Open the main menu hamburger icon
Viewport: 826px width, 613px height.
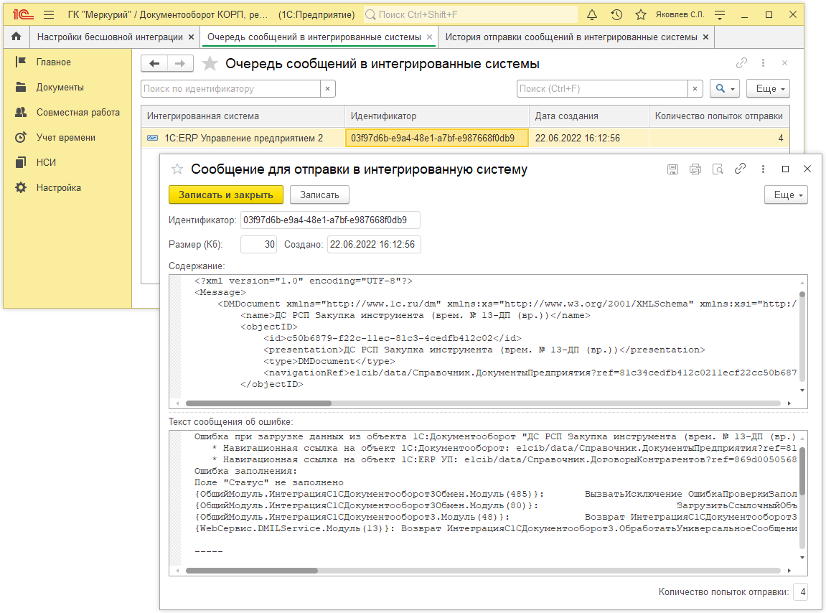coord(49,14)
